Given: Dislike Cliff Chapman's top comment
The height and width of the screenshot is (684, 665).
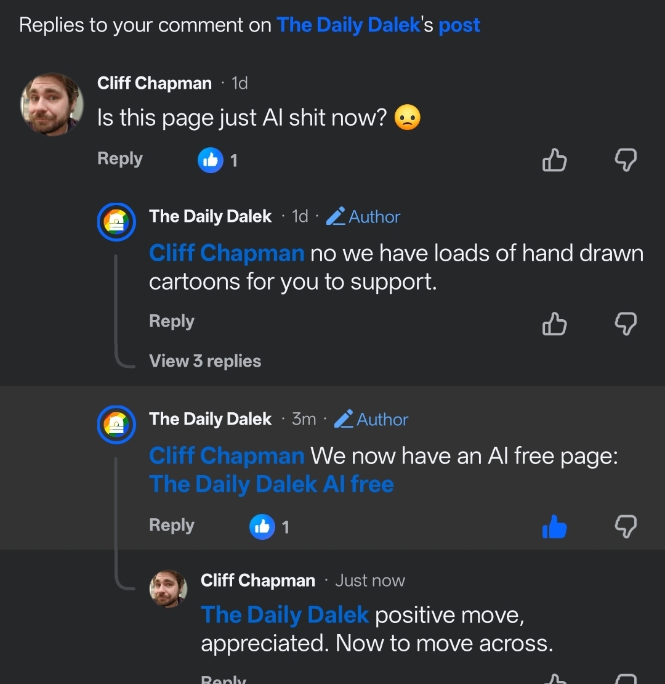Looking at the screenshot, I should 626,160.
